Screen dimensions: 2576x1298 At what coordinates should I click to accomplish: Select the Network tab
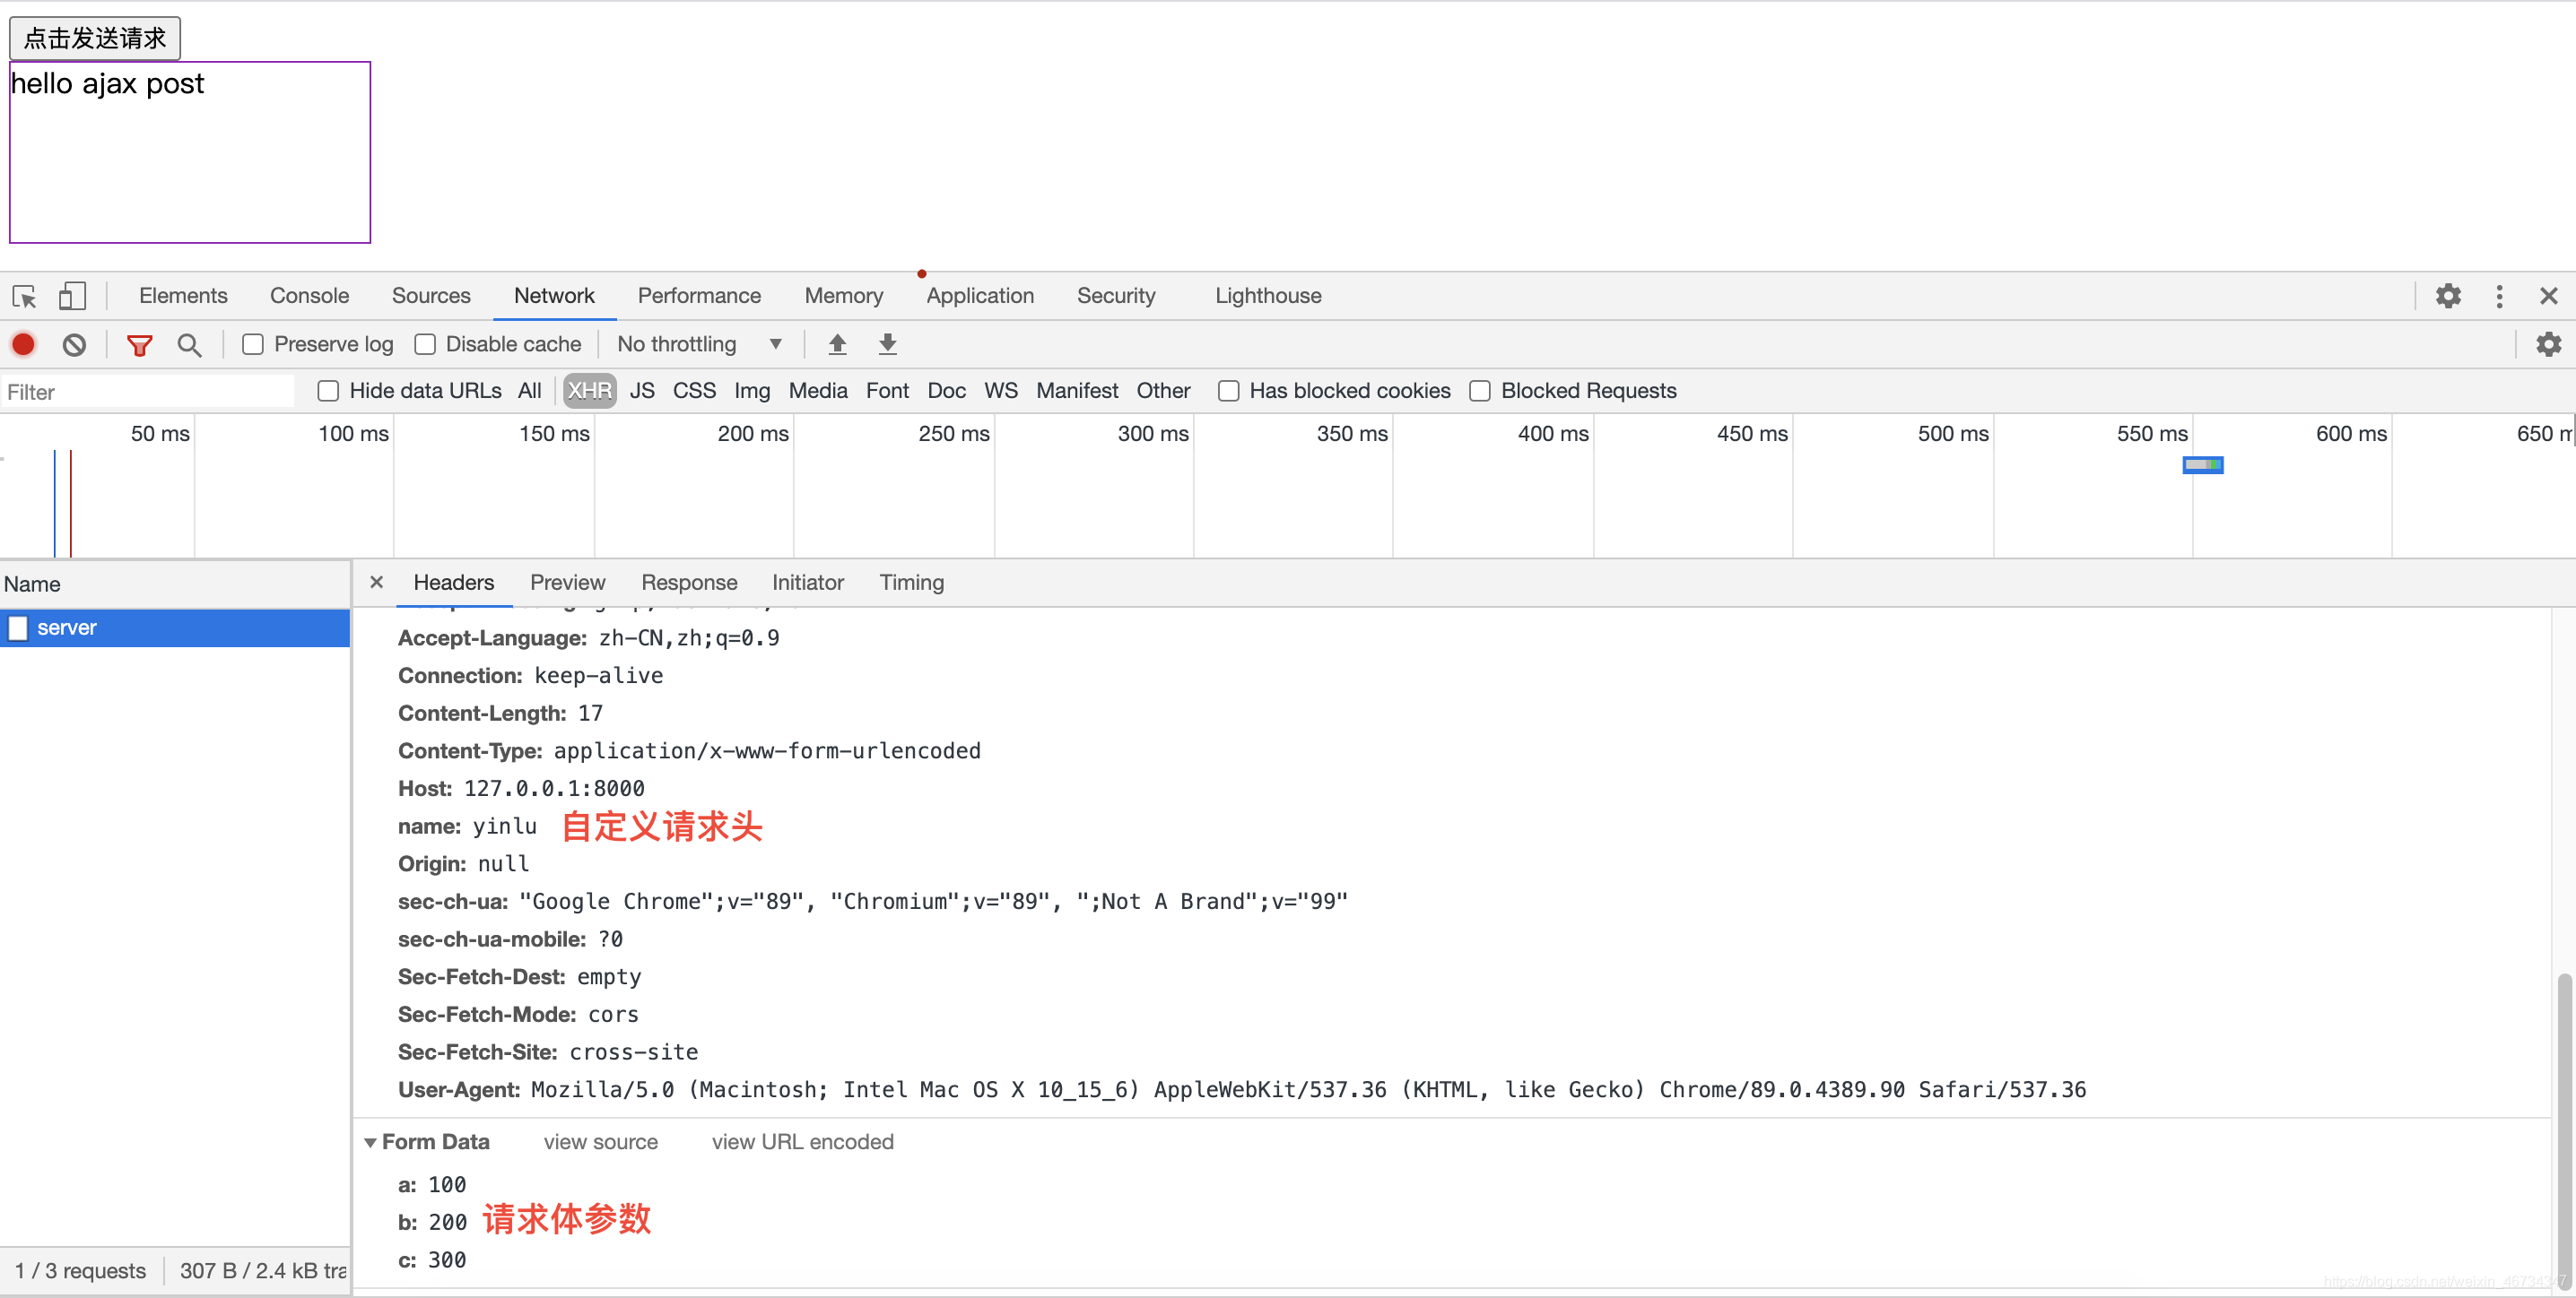[x=554, y=296]
